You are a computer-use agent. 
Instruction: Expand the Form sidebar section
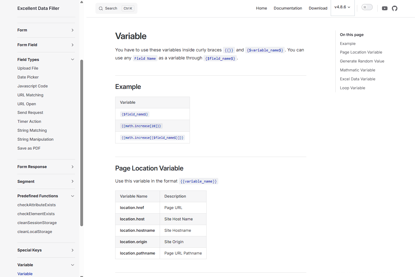(x=73, y=30)
